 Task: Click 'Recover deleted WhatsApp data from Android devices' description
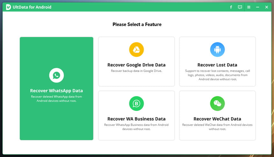(56, 99)
